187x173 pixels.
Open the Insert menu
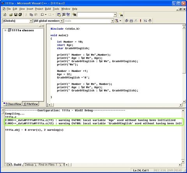pyautogui.click(x=30, y=9)
